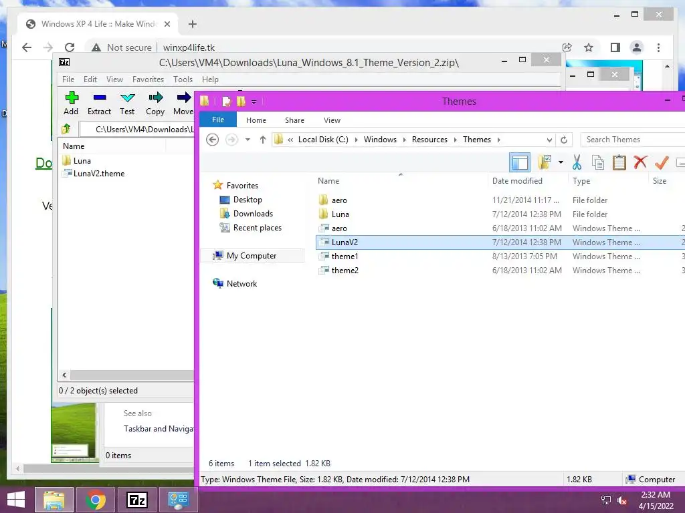Select LunaV2.theme in 7-Zip list
This screenshot has height=513, width=685.
99,174
